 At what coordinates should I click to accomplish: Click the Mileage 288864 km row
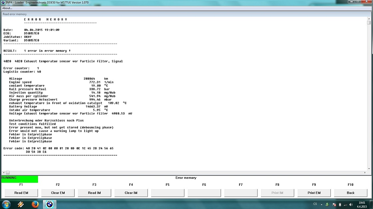59,79
